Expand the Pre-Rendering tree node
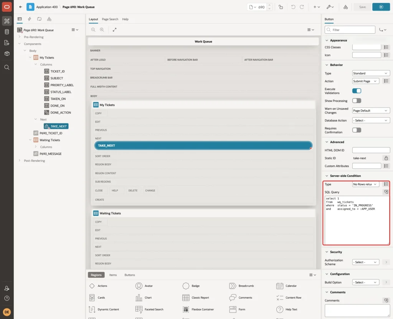This screenshot has width=393, height=319. tap(19, 37)
